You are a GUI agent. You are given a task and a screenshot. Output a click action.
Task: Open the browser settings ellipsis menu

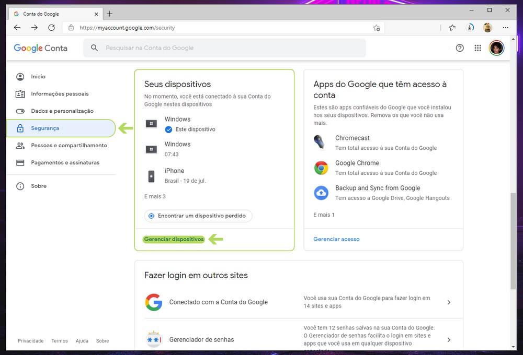point(505,28)
